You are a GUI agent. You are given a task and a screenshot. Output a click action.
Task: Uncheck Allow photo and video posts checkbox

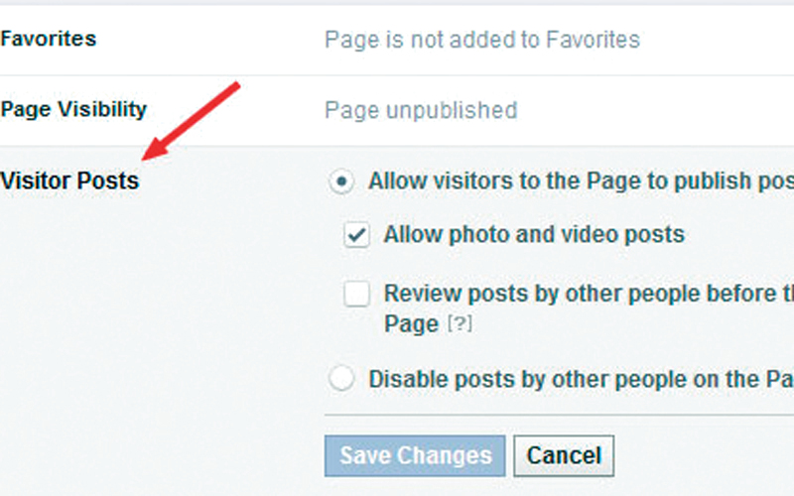point(356,236)
